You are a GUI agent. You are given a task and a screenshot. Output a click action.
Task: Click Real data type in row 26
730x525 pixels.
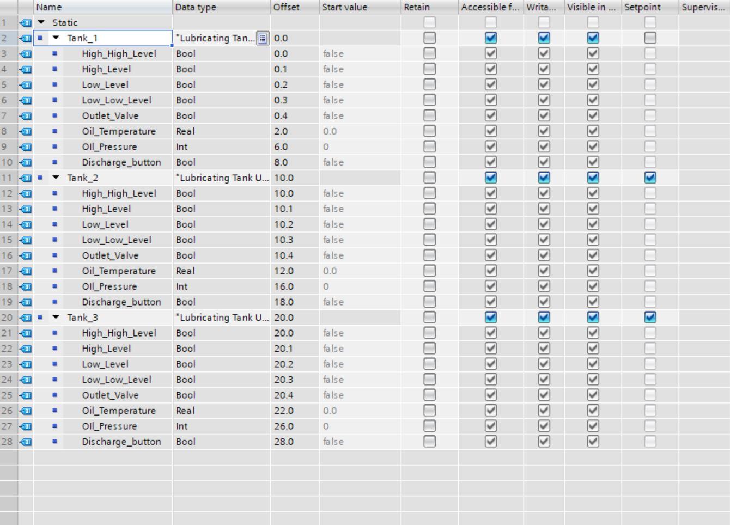click(185, 411)
